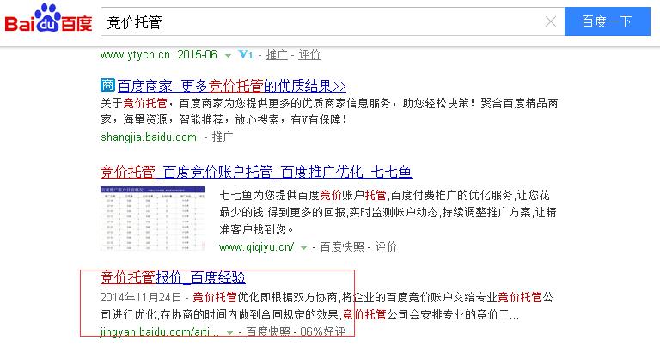Open the 评价 link beside www.ytycn.cn
Screen dimensions: 660x346
(x=309, y=55)
